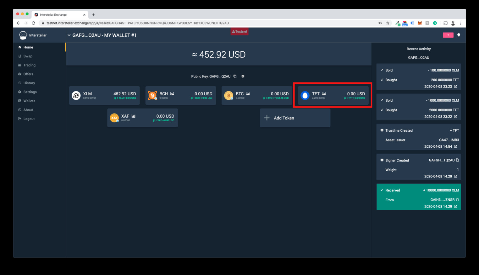479x275 pixels.
Task: Click the pink notifications badge showing 2
Action: [448, 35]
